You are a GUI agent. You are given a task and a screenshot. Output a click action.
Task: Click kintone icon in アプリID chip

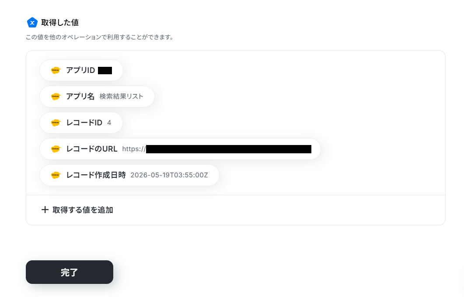pos(56,70)
